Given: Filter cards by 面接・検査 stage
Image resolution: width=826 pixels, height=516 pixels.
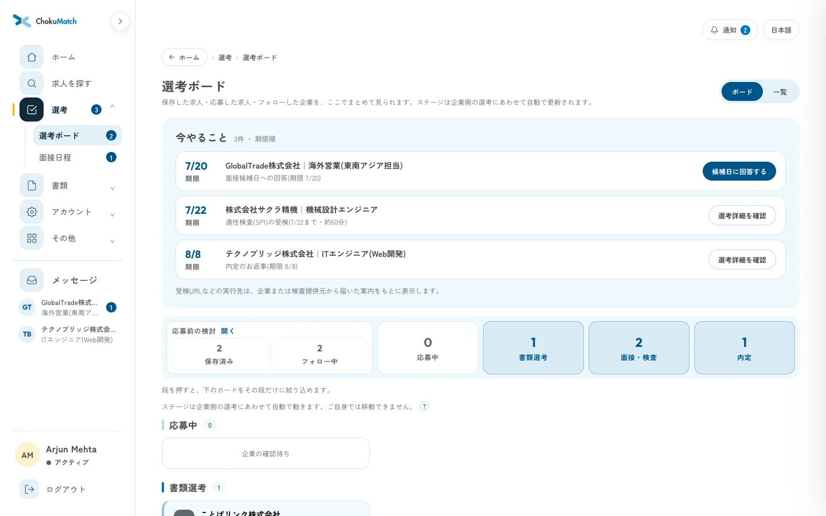Looking at the screenshot, I should [x=639, y=348].
